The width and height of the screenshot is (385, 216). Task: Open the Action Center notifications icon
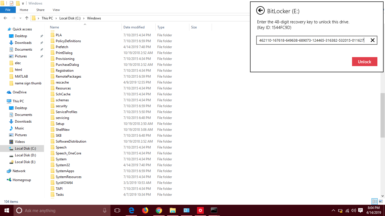point(360,210)
